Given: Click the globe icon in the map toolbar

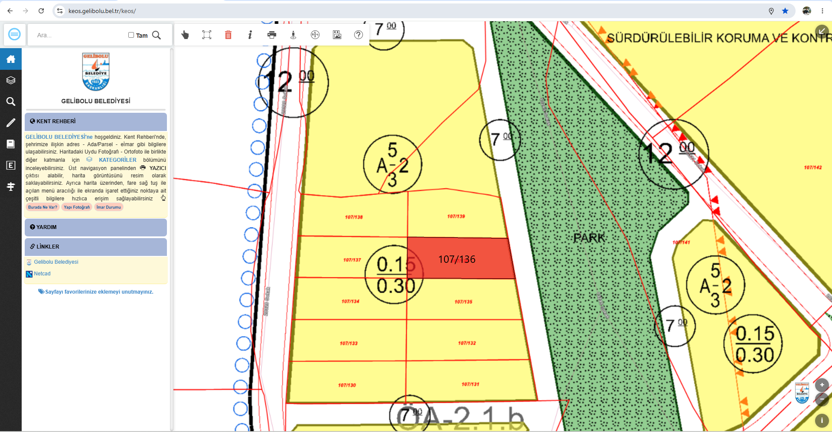Looking at the screenshot, I should 315,35.
